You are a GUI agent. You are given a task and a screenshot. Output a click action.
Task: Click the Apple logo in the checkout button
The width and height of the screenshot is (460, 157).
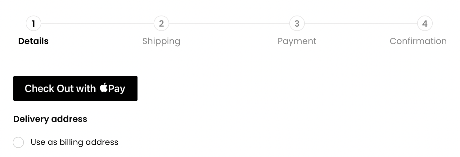[x=104, y=87]
